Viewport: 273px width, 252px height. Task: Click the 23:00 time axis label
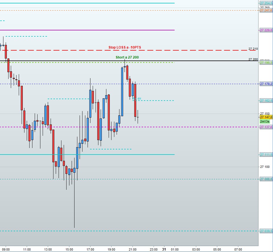[x=154, y=249]
